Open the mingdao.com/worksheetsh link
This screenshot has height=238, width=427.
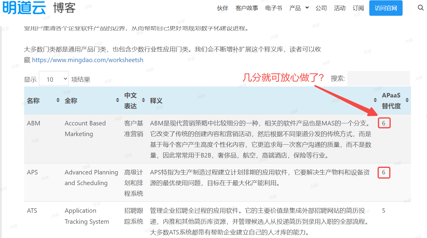[x=88, y=60]
